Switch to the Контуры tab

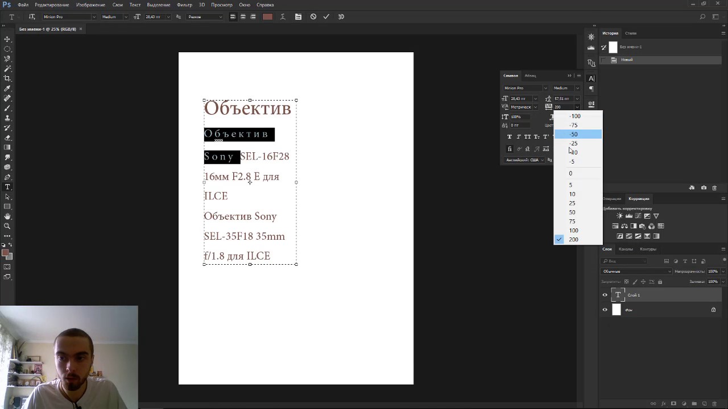click(x=648, y=249)
